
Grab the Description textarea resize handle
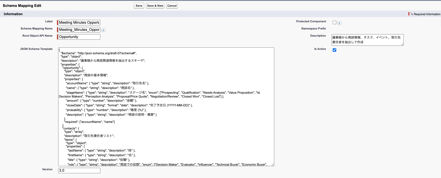pos(402,44)
